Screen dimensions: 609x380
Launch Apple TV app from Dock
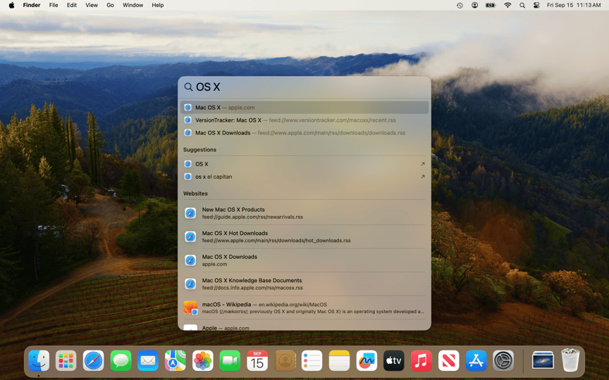pos(394,360)
